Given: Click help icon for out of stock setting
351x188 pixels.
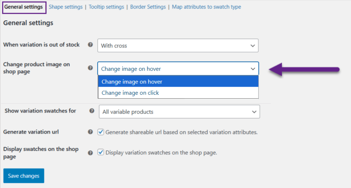Looking at the screenshot, I should pos(90,45).
